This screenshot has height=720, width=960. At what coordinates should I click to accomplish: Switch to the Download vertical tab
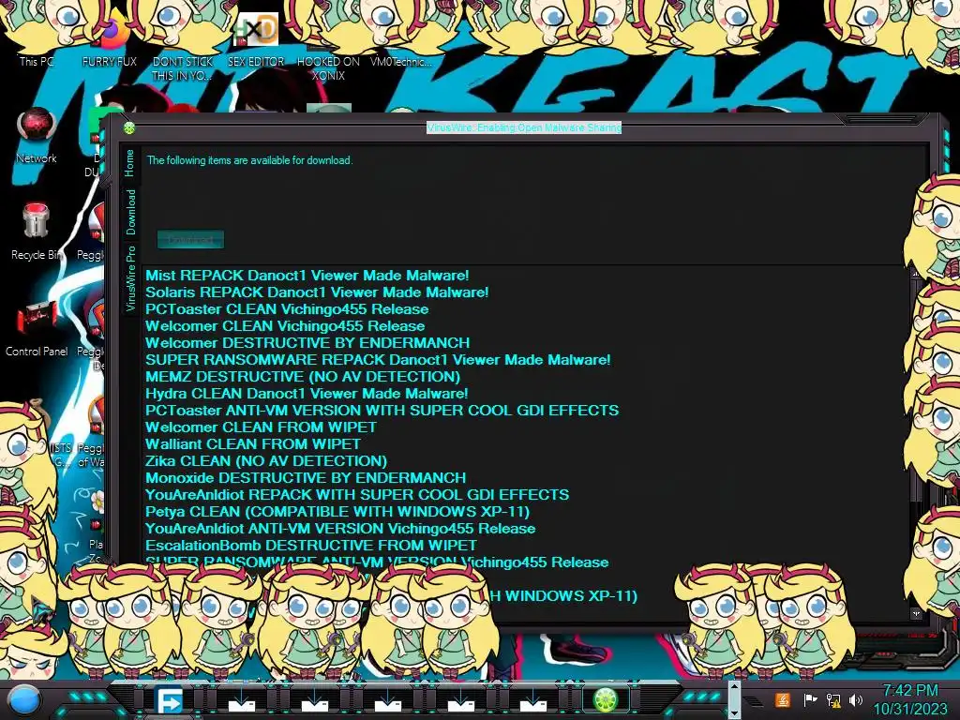click(x=130, y=212)
